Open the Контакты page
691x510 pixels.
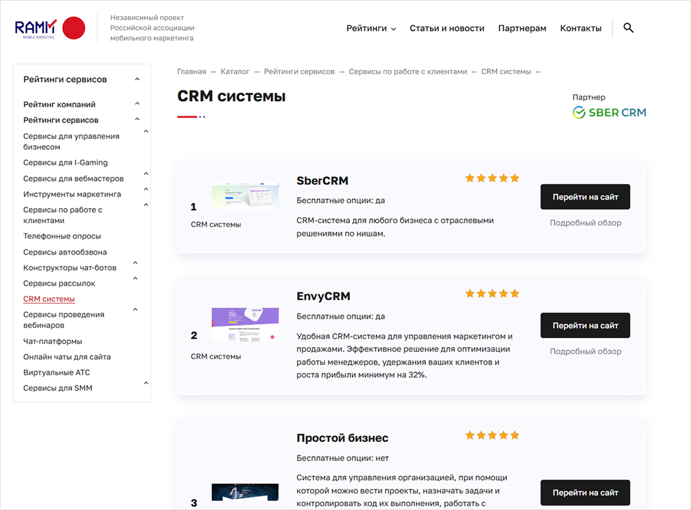click(x=581, y=28)
